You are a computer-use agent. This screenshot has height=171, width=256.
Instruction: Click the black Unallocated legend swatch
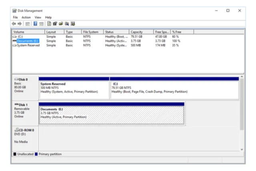(15, 154)
